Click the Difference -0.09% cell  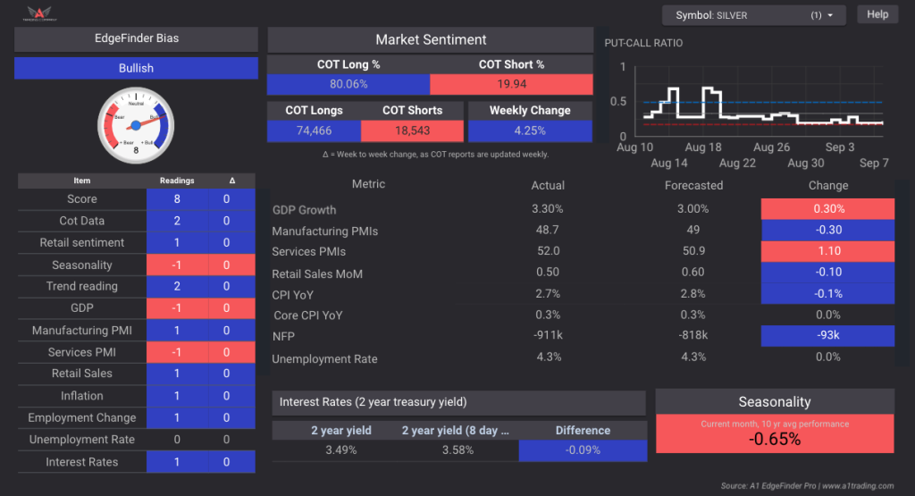click(x=583, y=450)
